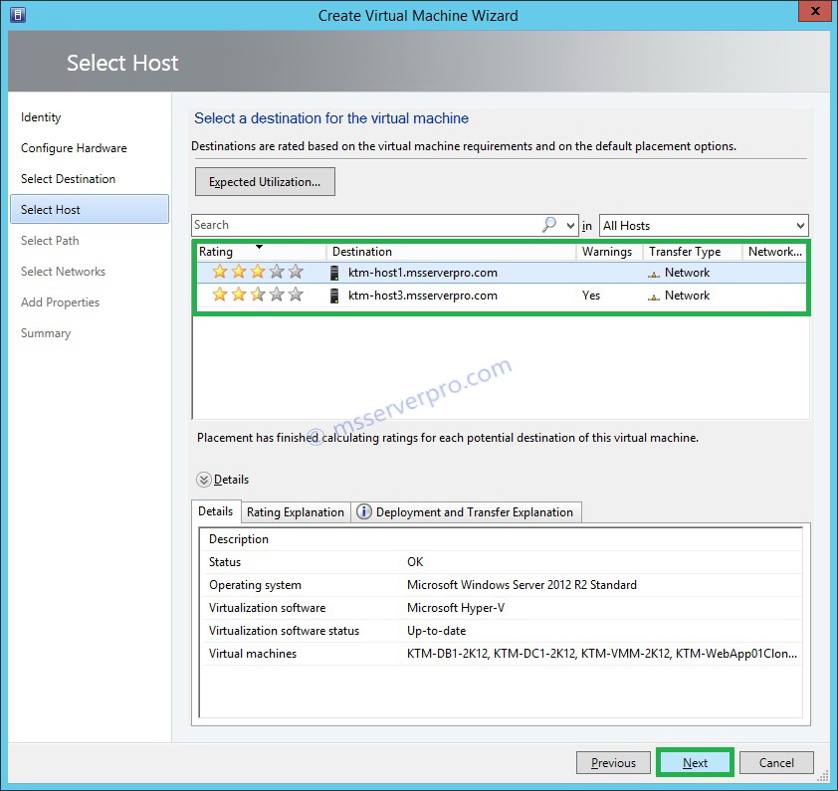Click the magnifier search icon

click(x=548, y=225)
